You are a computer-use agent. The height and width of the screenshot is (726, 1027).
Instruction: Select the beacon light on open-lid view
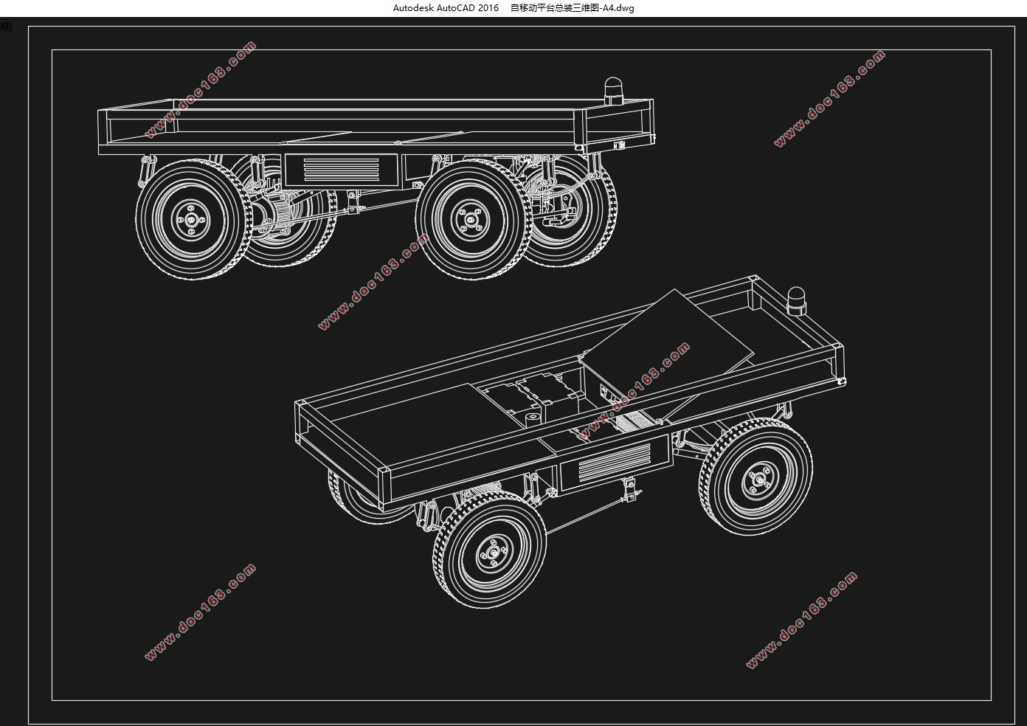point(796,301)
